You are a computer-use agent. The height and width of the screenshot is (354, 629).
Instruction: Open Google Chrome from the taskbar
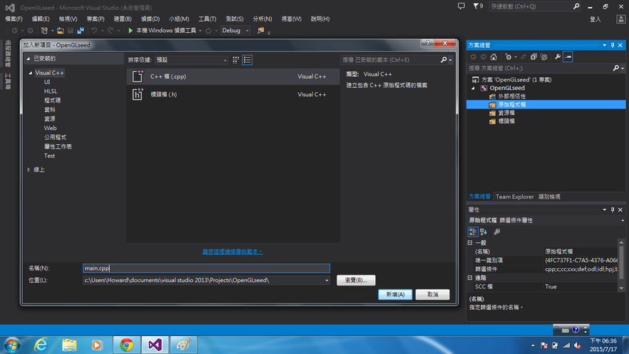[x=127, y=345]
